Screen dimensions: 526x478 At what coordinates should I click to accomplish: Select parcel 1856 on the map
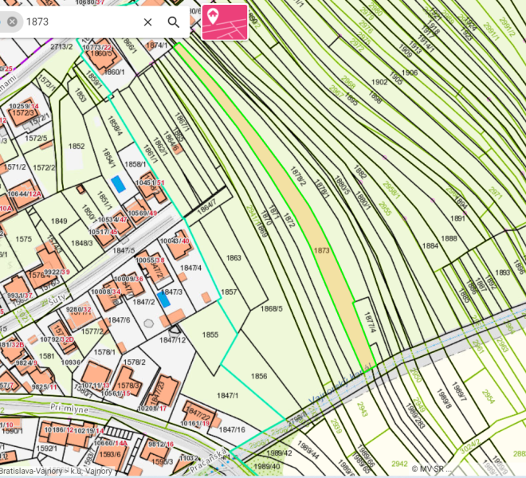point(258,376)
